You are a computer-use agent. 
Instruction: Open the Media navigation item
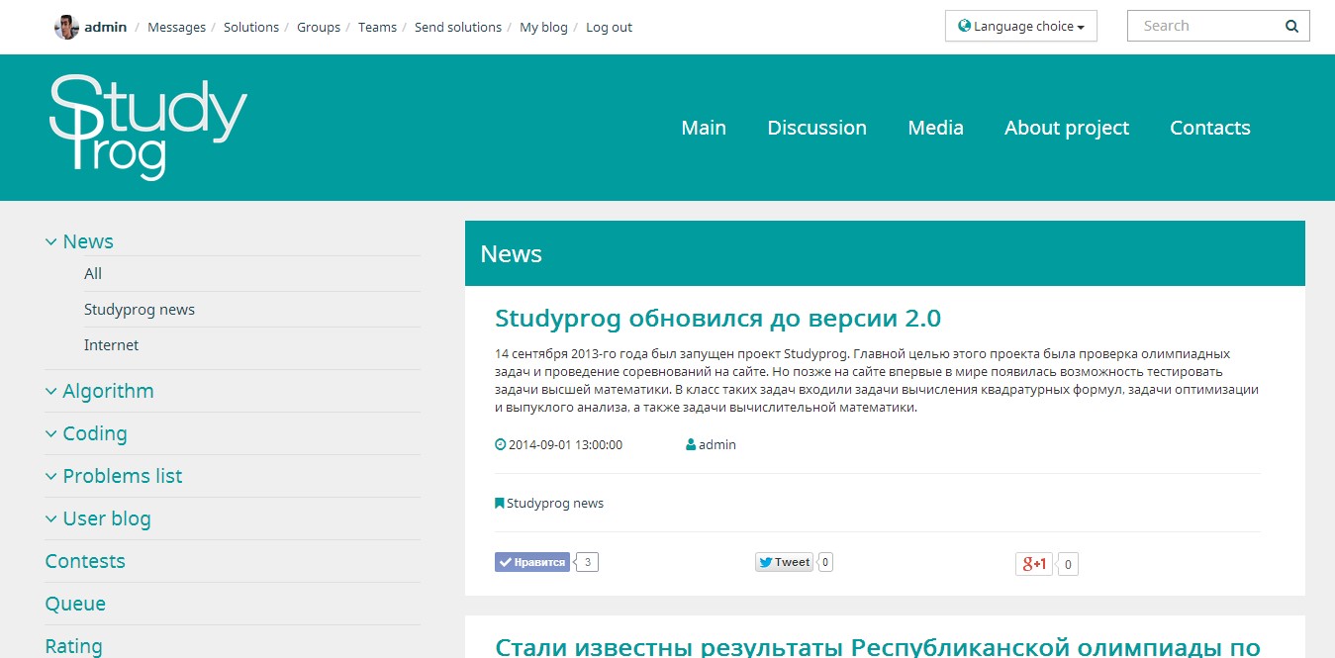click(x=935, y=128)
